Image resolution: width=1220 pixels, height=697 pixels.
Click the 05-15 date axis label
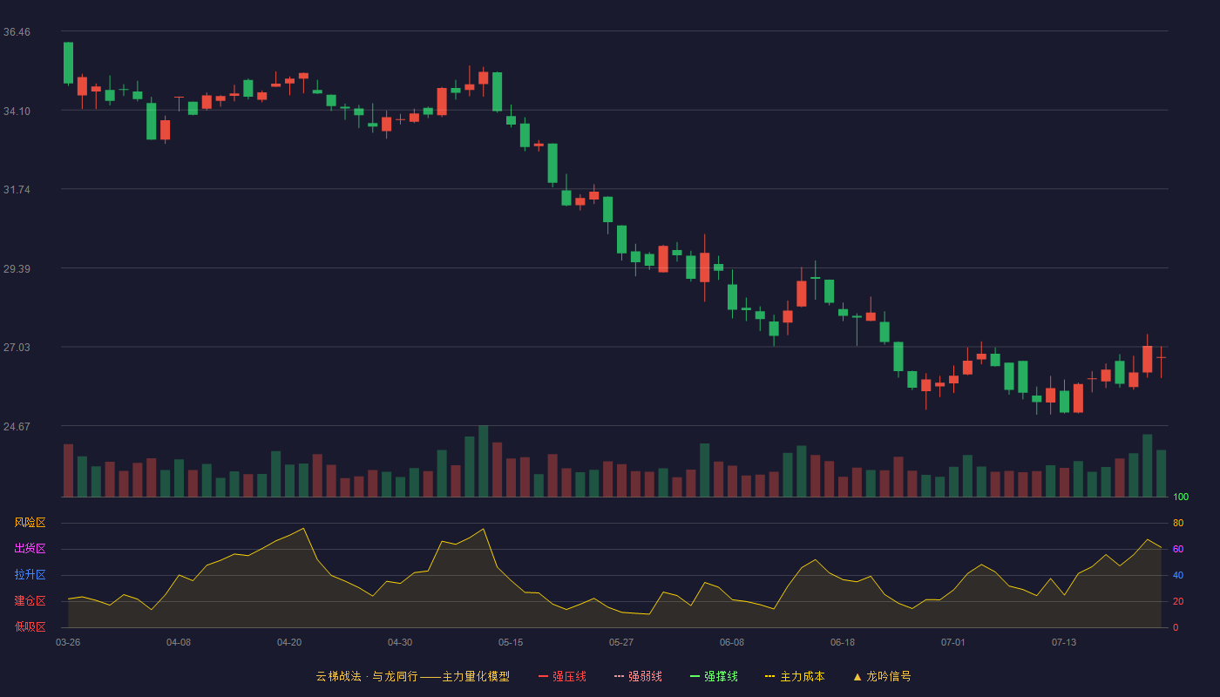pos(511,642)
